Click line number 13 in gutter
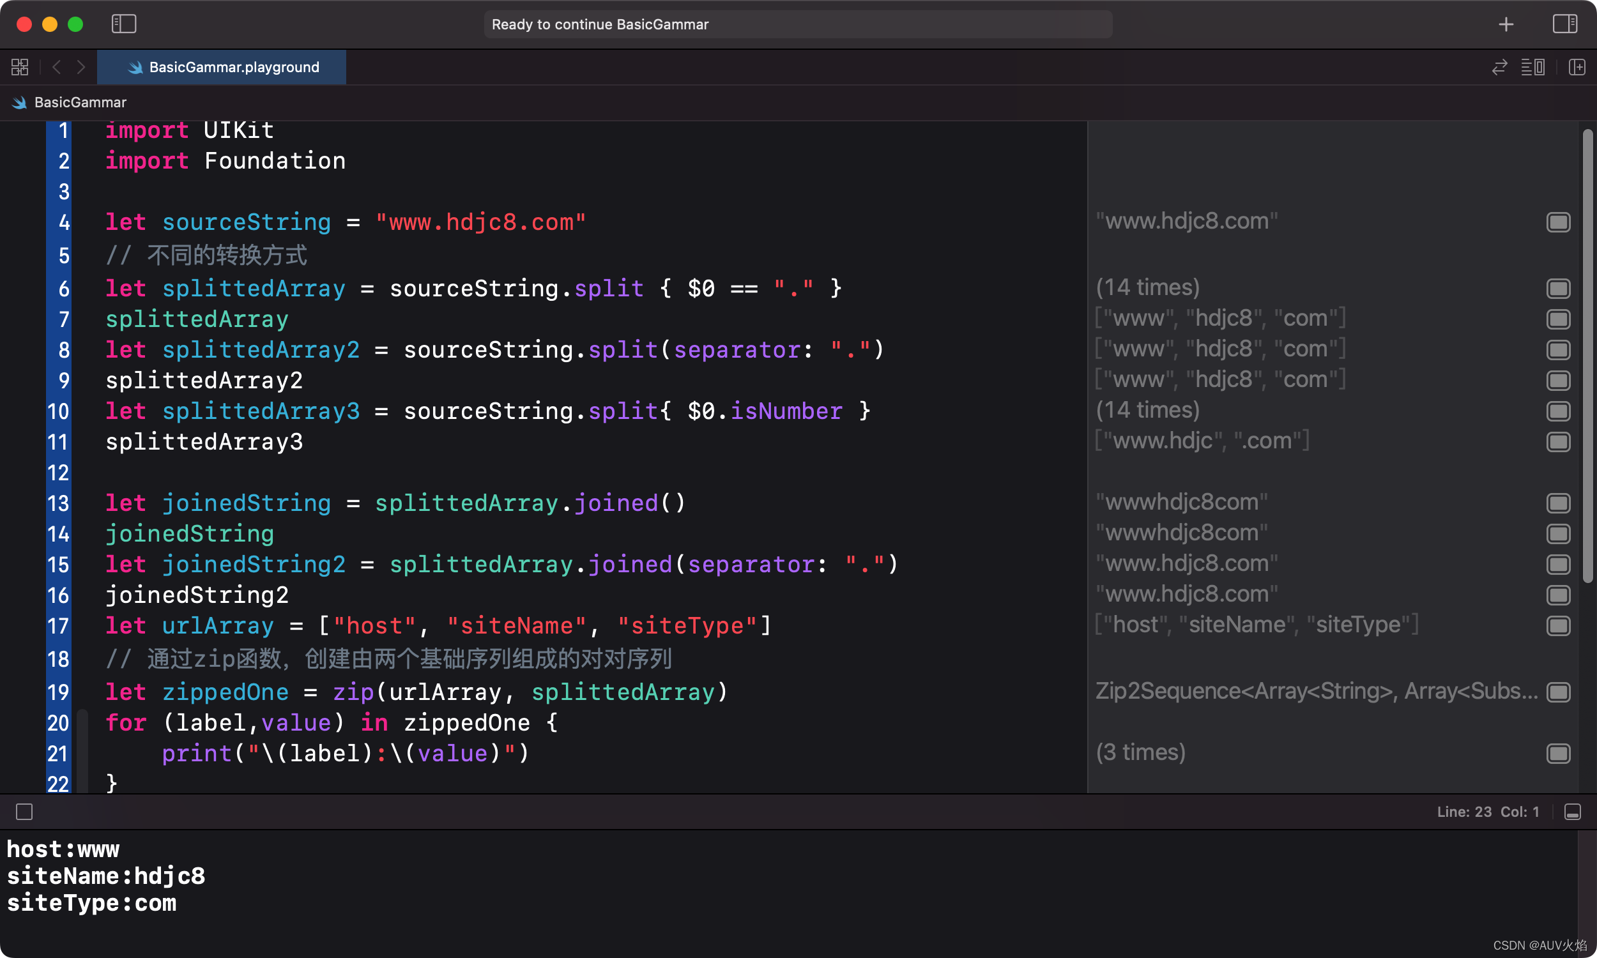The width and height of the screenshot is (1597, 958). [58, 503]
